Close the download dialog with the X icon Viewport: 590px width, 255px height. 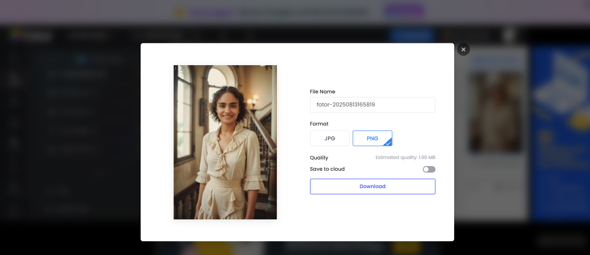tap(463, 50)
